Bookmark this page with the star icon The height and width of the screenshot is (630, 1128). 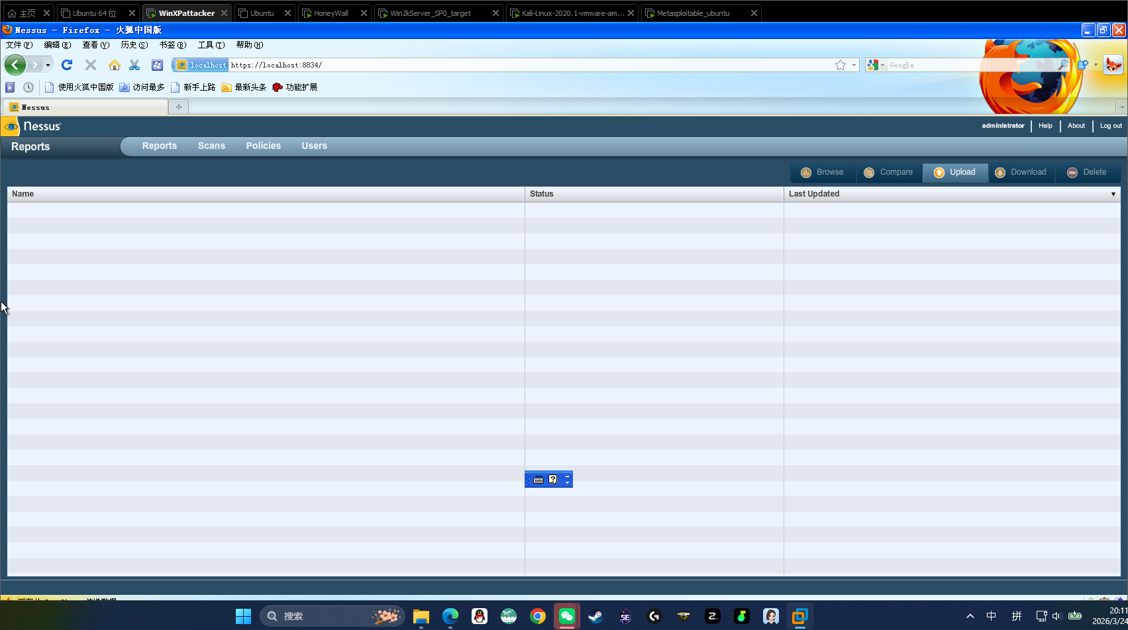pyautogui.click(x=841, y=65)
